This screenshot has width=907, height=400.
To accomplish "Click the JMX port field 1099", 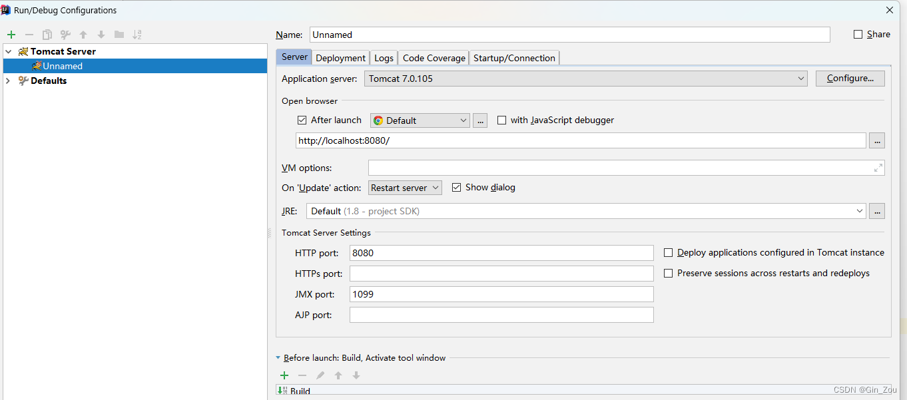I will tap(501, 294).
